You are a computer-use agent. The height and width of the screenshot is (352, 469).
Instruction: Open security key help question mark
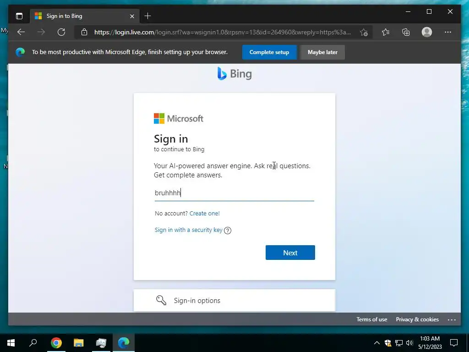pyautogui.click(x=228, y=231)
